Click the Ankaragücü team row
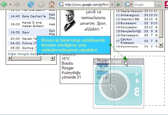 137,15
